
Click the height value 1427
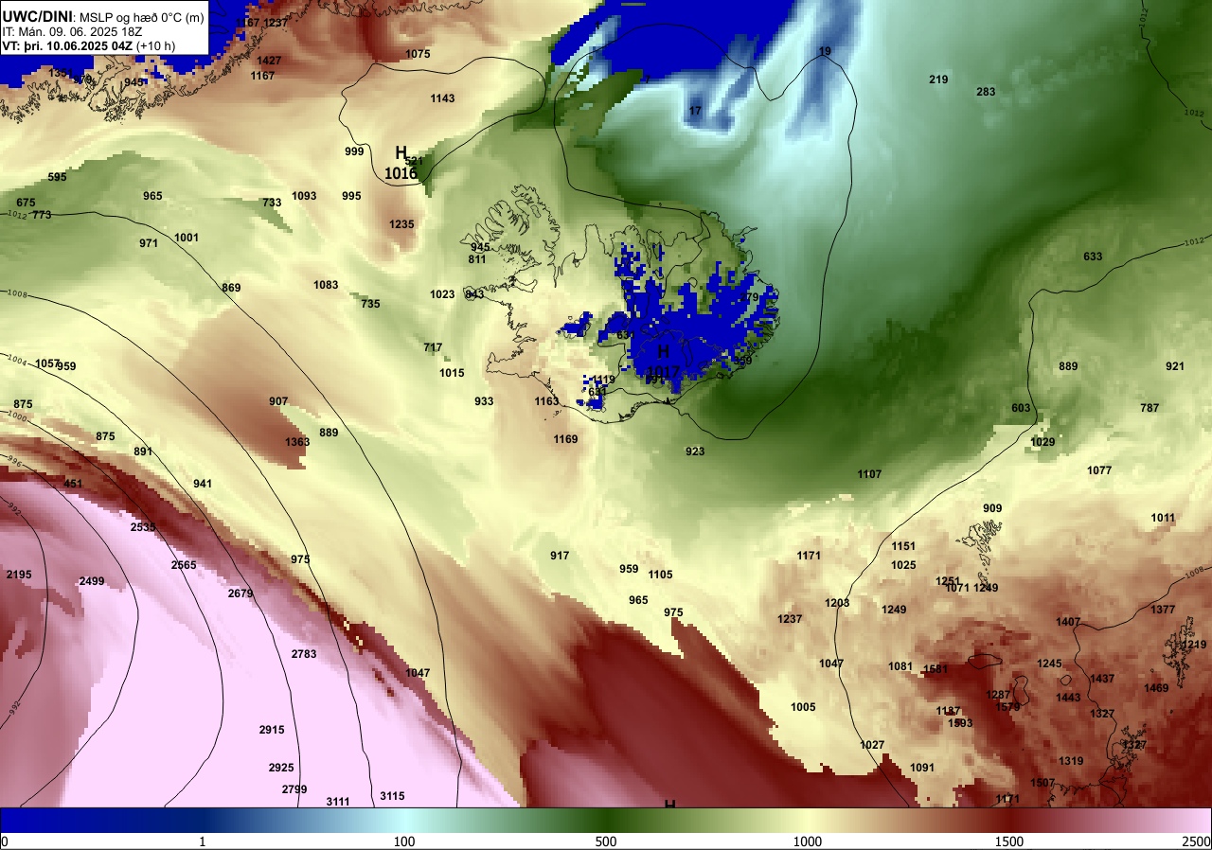[x=269, y=61]
